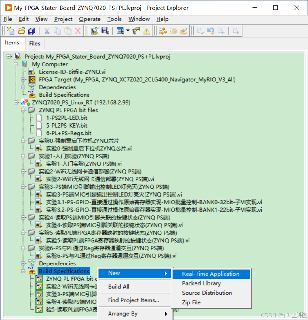Screen dimensions: 308x320
Task: Click the FPGA Target chip icon
Action: click(x=32, y=79)
